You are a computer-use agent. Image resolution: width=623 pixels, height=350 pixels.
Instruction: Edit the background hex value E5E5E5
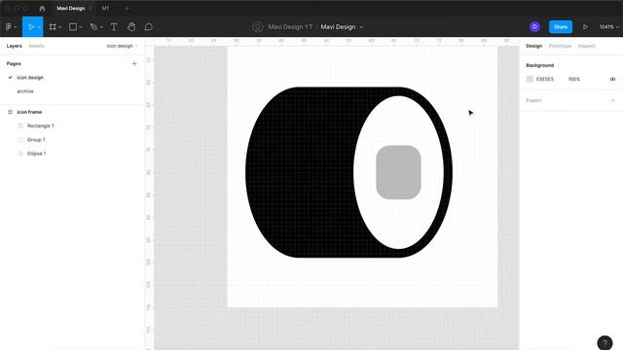[x=545, y=79]
